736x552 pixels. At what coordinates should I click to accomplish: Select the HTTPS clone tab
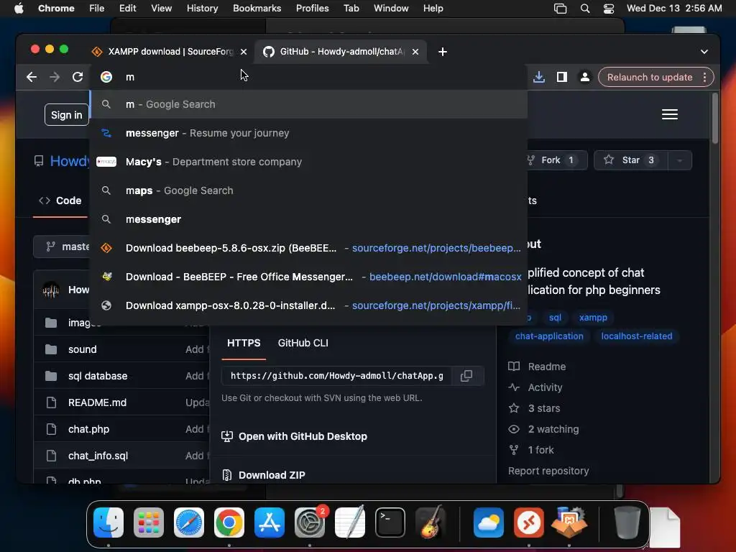coord(244,343)
